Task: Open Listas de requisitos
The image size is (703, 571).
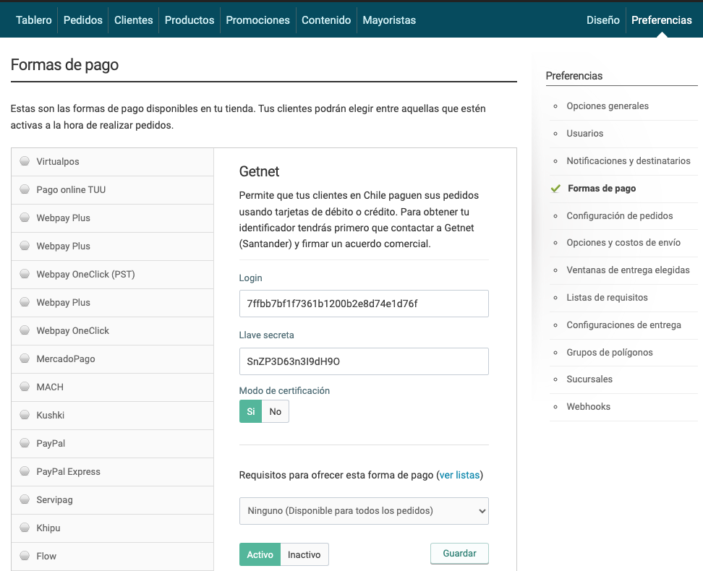Action: [x=607, y=298]
